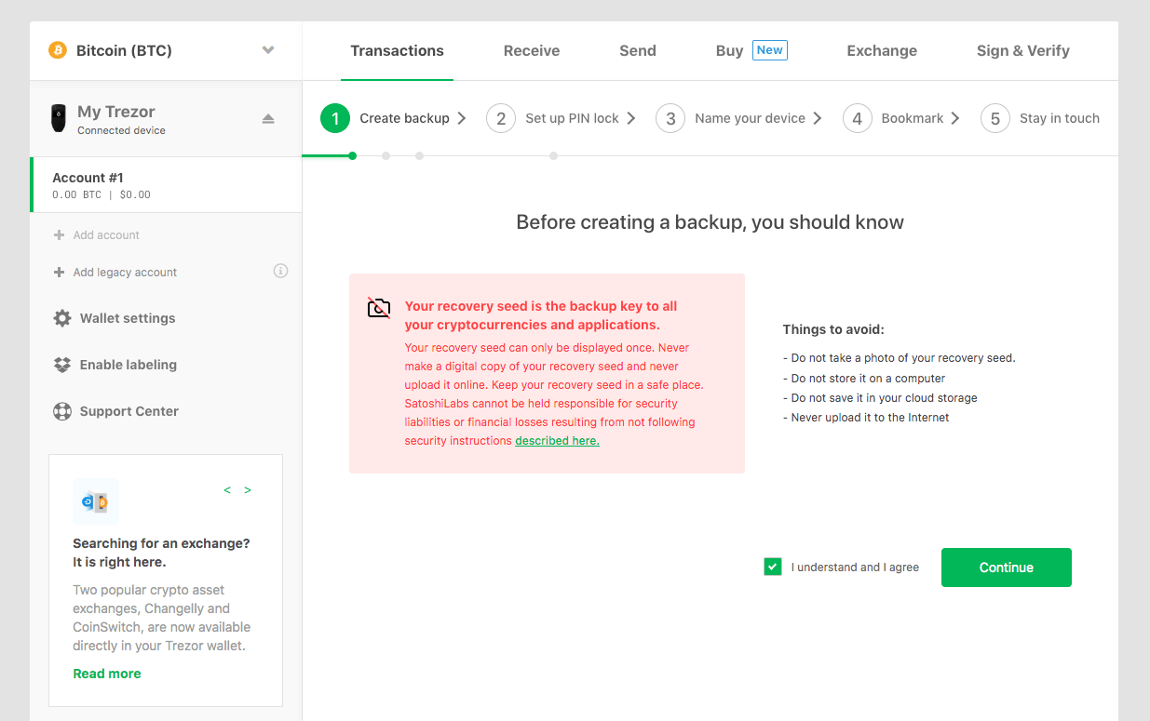Click the exchange promo card icon

click(x=96, y=501)
